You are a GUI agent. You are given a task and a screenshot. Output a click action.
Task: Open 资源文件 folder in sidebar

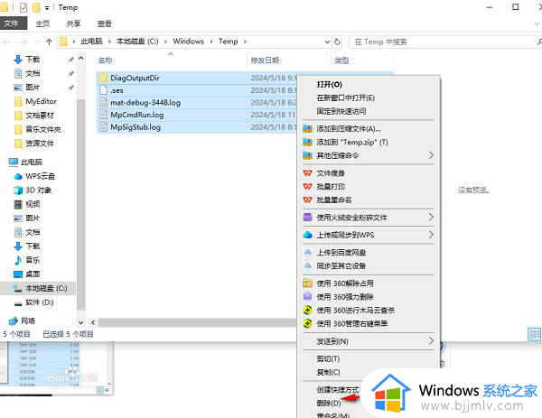click(x=40, y=143)
